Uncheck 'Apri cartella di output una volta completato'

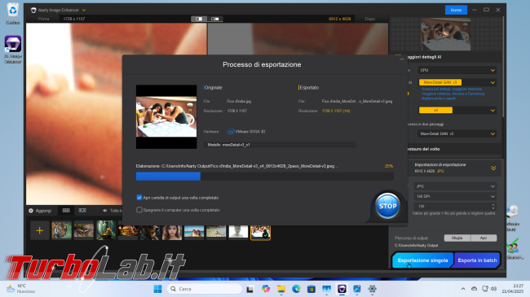coord(139,198)
